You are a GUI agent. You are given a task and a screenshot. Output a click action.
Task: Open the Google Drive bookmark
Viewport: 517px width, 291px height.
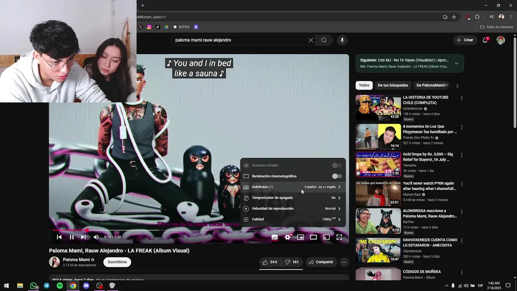(x=166, y=27)
